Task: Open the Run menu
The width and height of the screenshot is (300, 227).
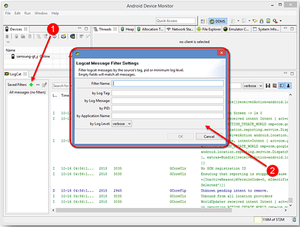Action: tap(28, 13)
